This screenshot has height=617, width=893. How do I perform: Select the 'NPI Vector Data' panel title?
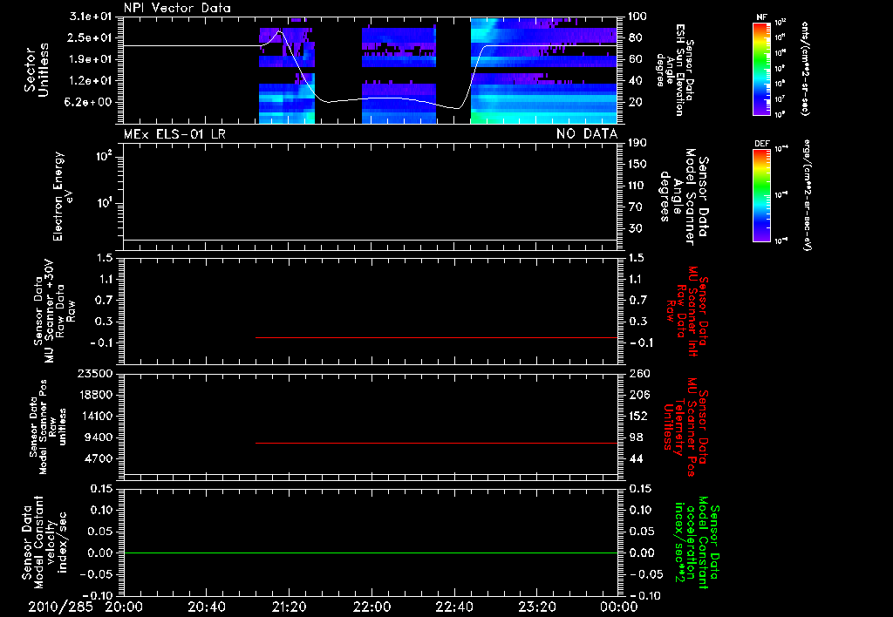177,8
